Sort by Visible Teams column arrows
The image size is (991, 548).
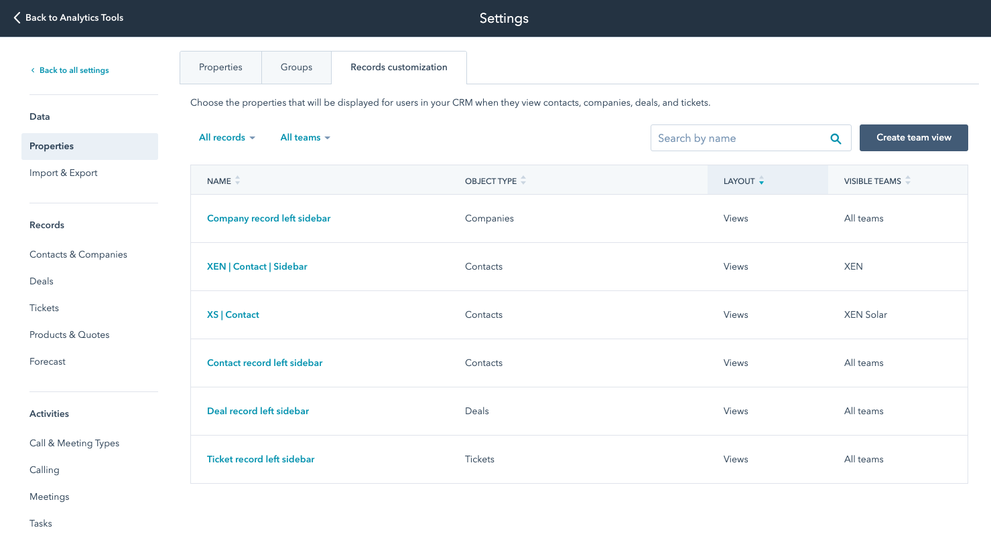908,181
